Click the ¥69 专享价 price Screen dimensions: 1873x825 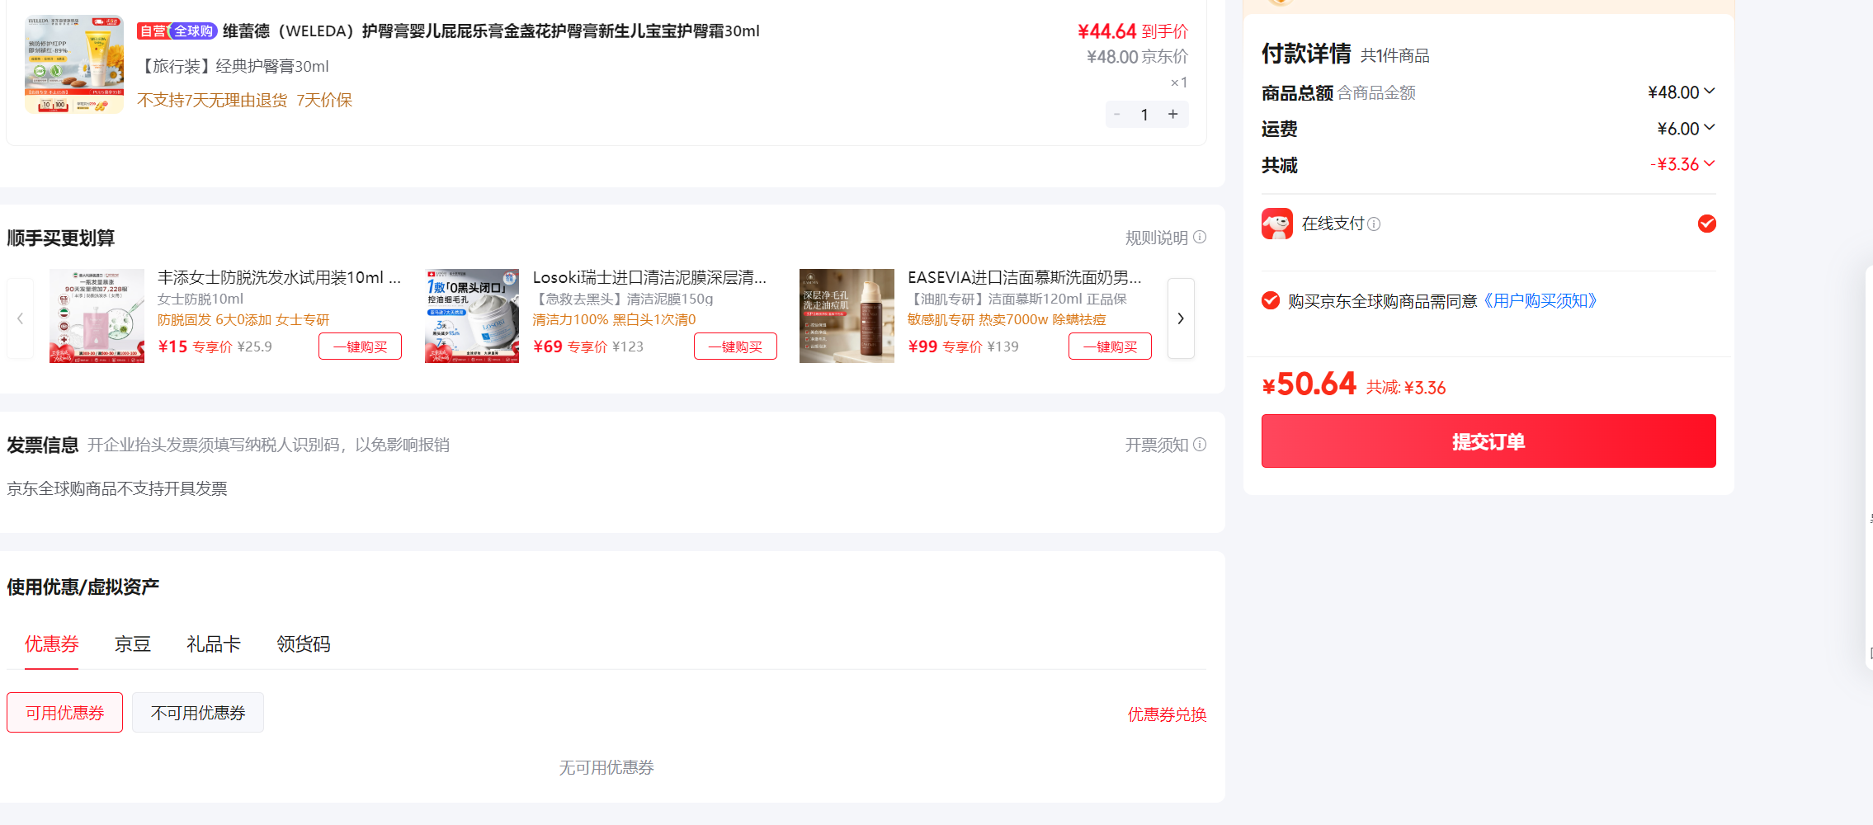(x=570, y=346)
